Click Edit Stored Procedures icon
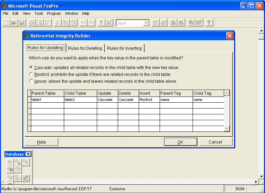The height and width of the screenshot is (193, 265). pyautogui.click(x=26, y=178)
